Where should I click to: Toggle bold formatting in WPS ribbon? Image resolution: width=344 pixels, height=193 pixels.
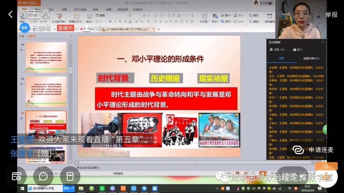point(110,21)
